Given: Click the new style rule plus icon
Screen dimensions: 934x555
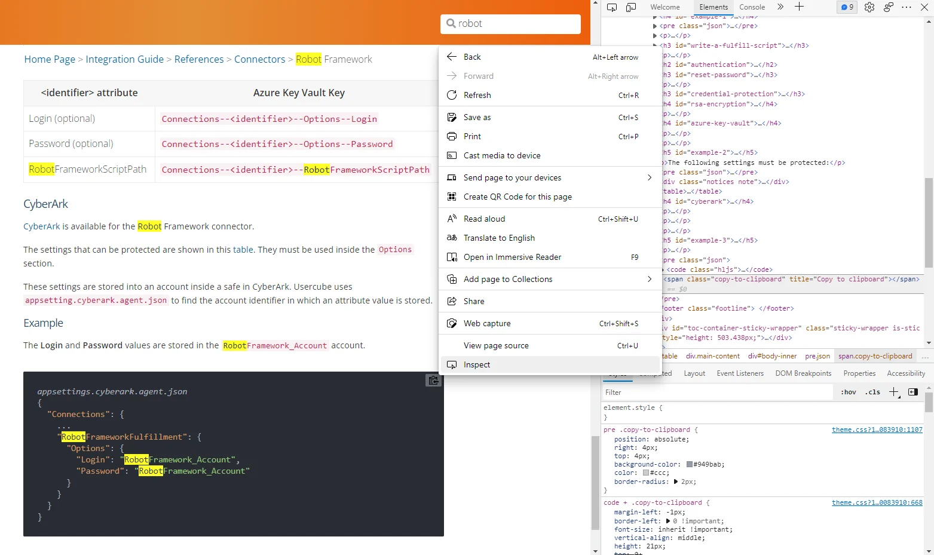Looking at the screenshot, I should [x=894, y=392].
